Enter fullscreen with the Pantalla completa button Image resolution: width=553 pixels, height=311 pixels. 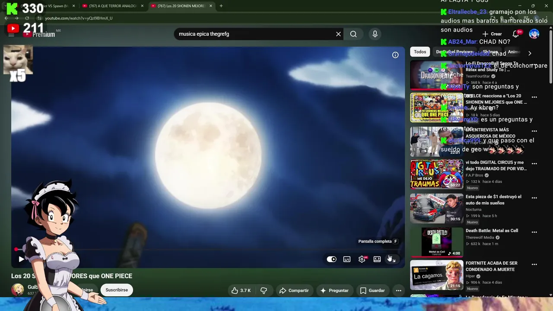click(x=392, y=259)
